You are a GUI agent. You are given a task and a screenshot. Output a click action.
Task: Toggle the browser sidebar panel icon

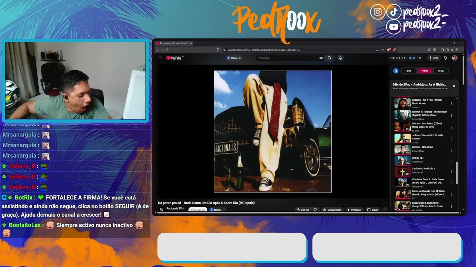coord(442,50)
